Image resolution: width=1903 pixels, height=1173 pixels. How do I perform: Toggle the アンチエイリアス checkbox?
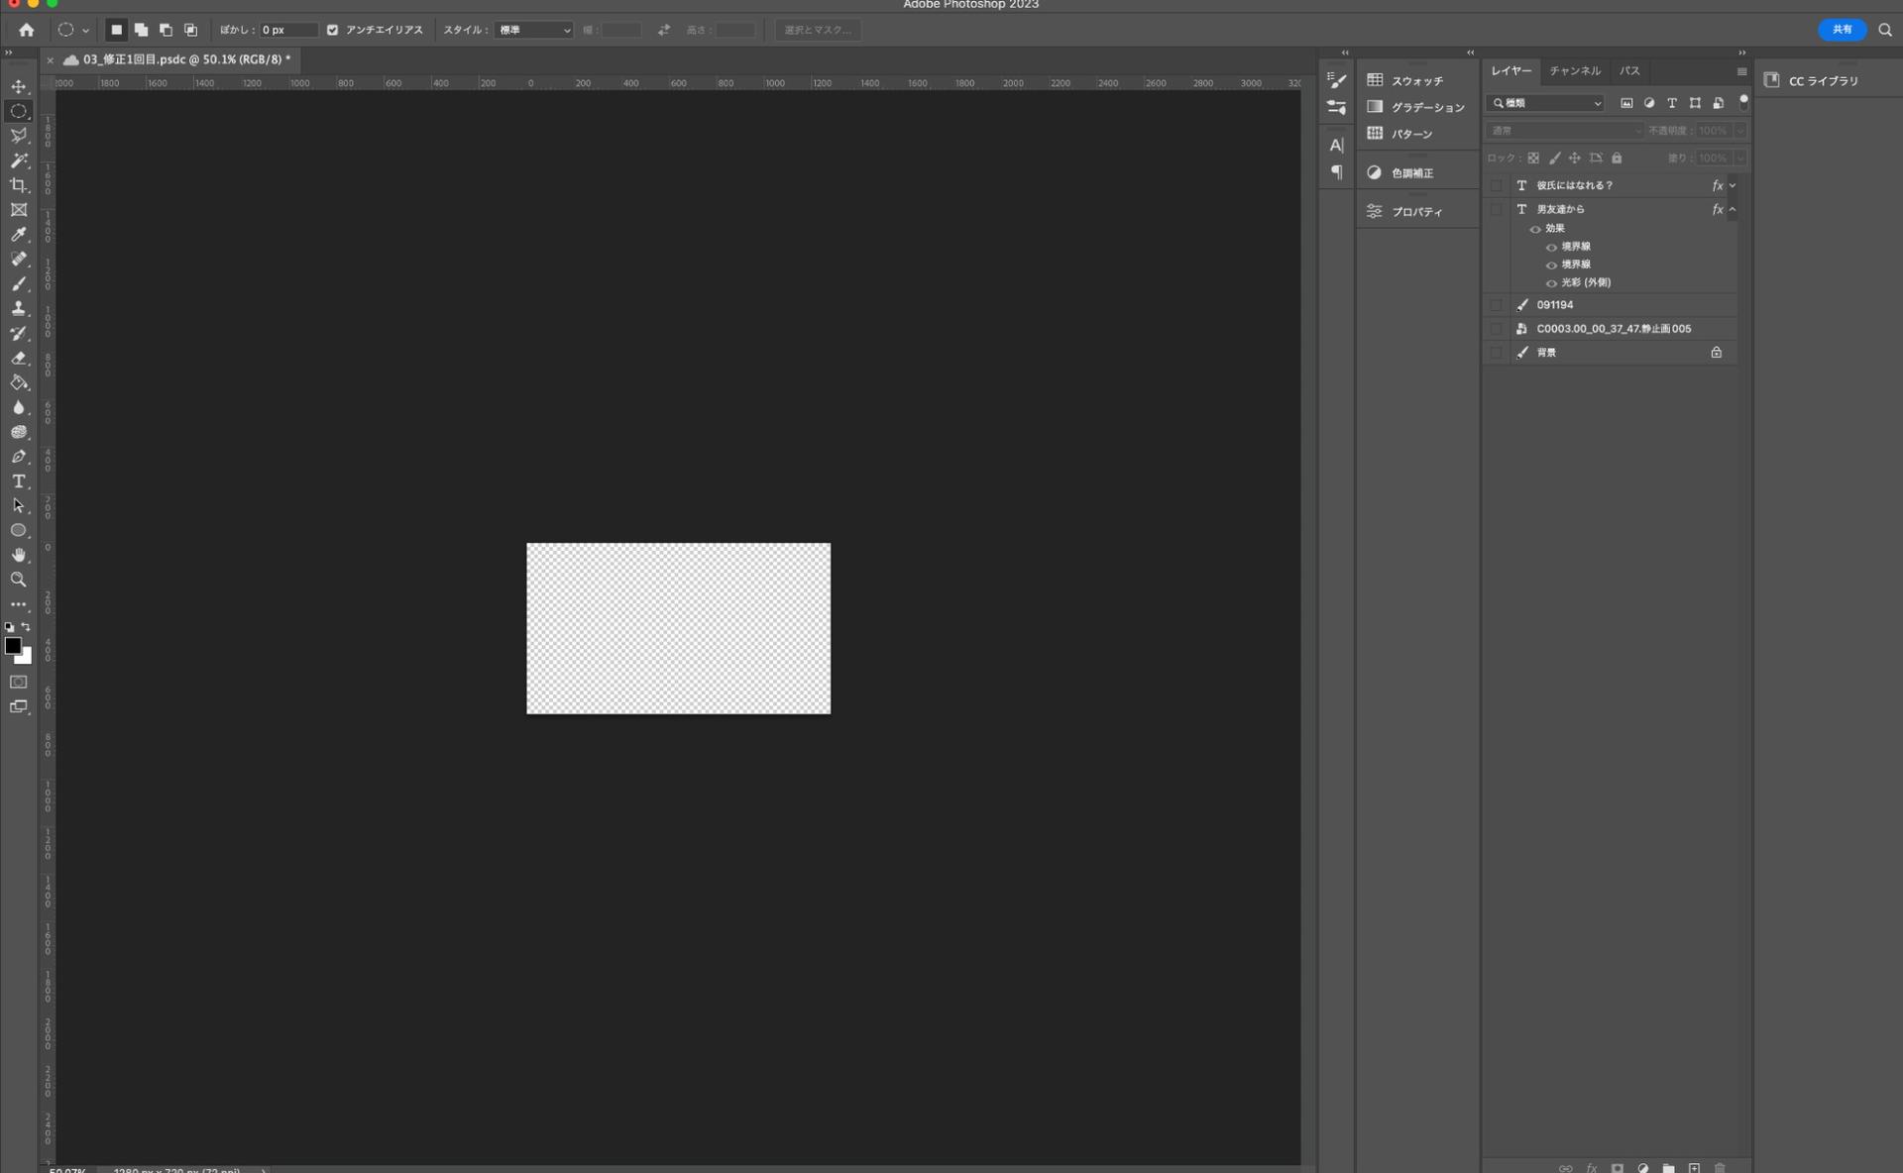click(333, 30)
